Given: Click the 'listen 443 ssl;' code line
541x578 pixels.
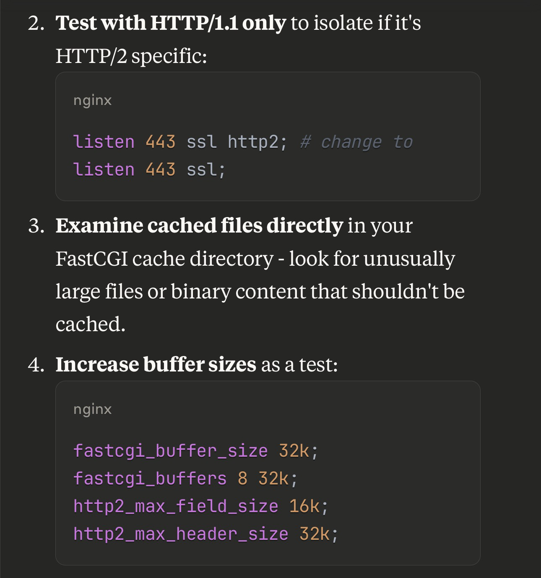Looking at the screenshot, I should (149, 170).
